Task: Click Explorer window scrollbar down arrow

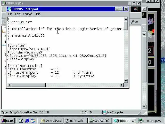Action: (144, 107)
